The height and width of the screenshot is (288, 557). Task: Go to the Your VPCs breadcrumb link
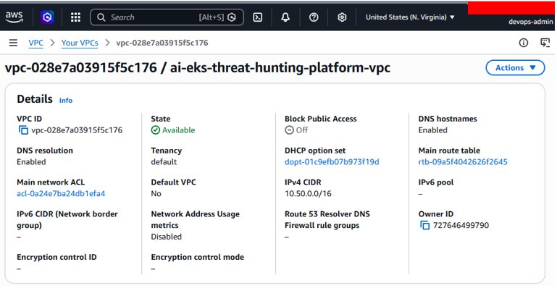click(x=80, y=43)
